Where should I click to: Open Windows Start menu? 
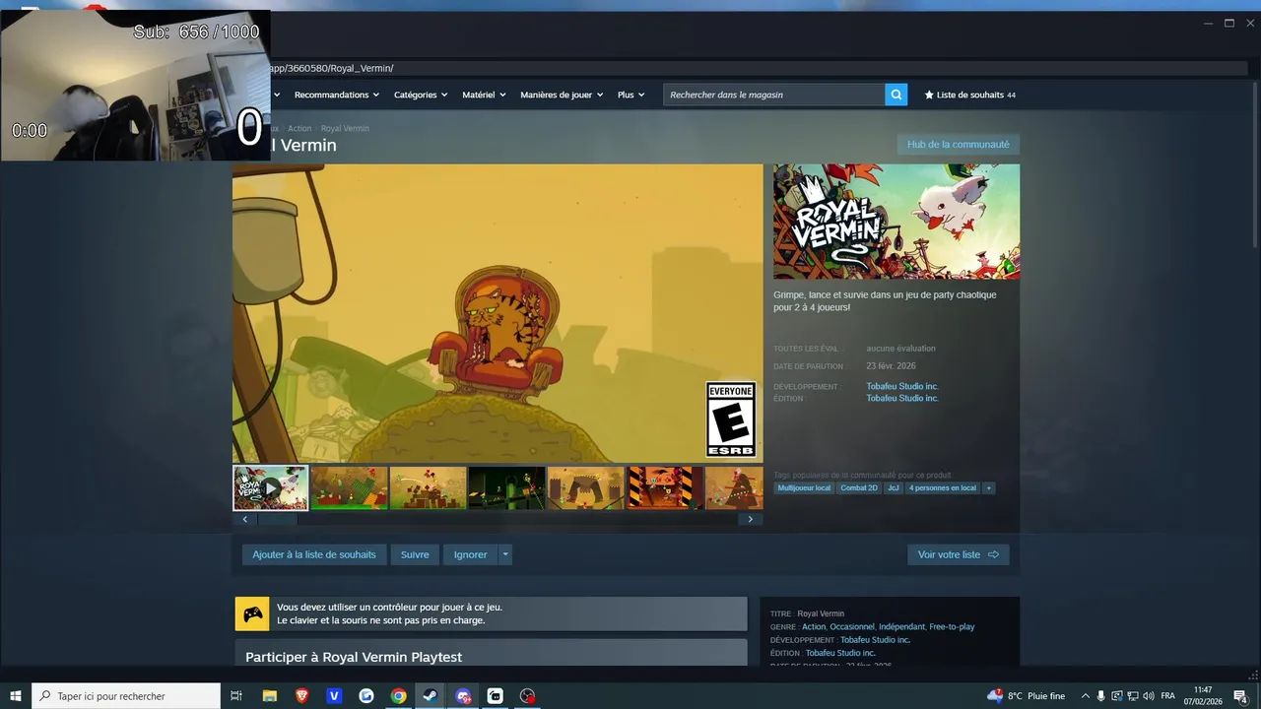[16, 696]
